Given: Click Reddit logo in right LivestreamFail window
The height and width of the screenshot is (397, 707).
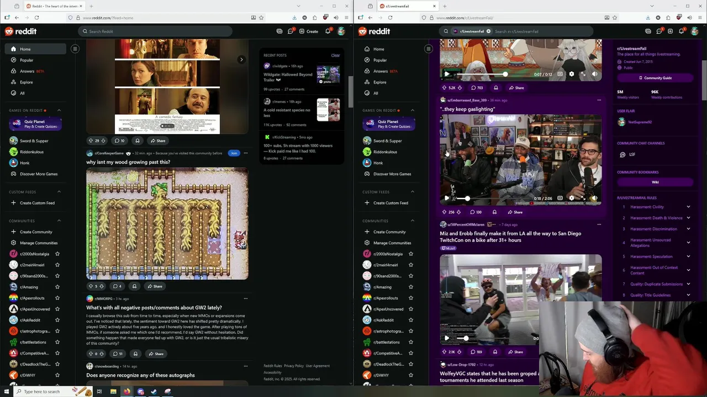Looking at the screenshot, I should coord(374,31).
